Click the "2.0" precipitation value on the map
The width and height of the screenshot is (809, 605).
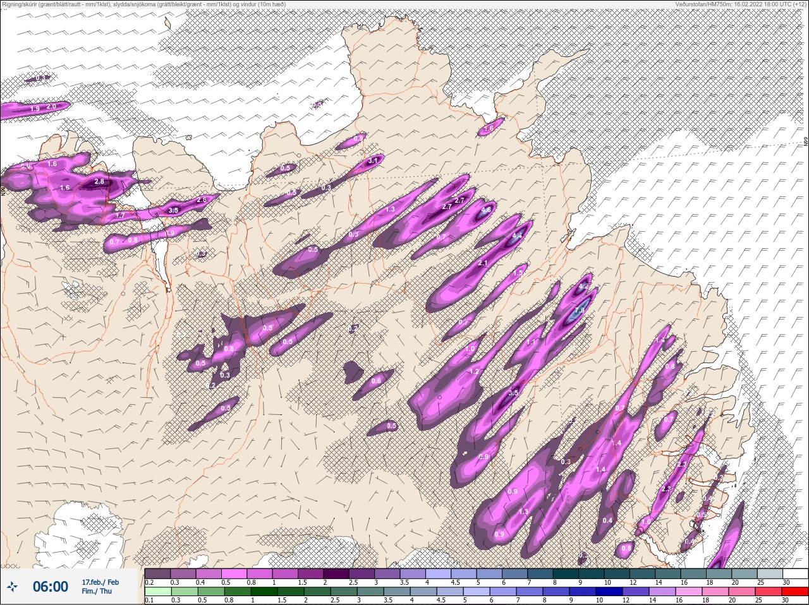pyautogui.click(x=52, y=106)
